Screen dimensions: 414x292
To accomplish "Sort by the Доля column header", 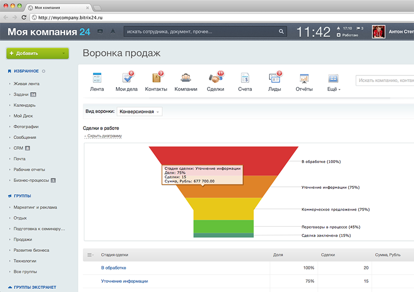I will [278, 255].
